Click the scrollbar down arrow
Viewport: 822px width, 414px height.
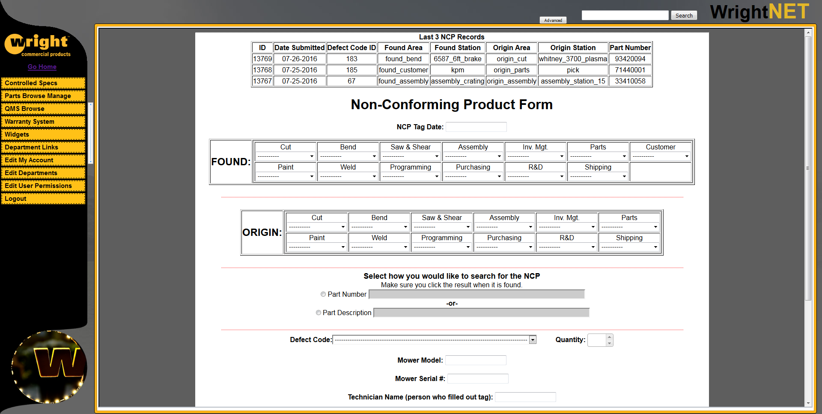[x=808, y=403]
